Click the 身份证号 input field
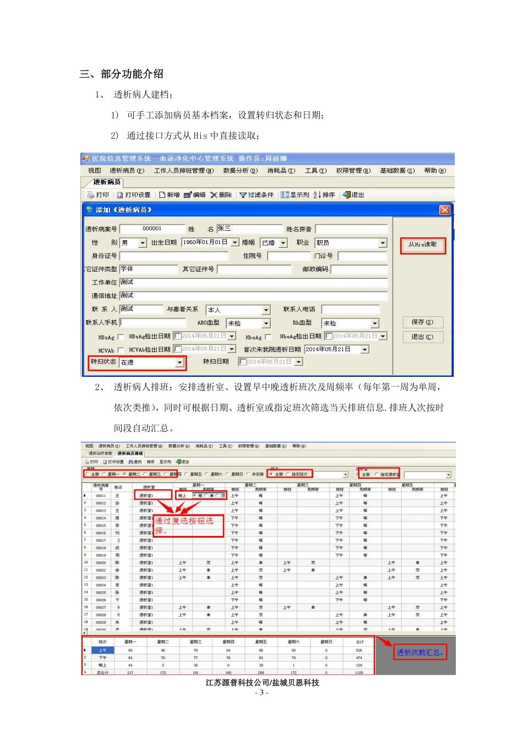Viewport: 523px width, 741px height. (x=174, y=256)
